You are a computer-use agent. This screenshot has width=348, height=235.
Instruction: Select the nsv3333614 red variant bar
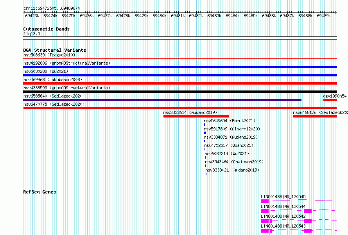tap(196, 116)
